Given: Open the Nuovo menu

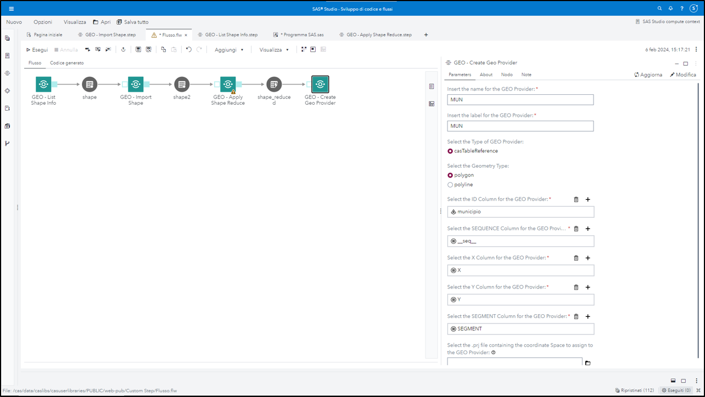Looking at the screenshot, I should [x=14, y=22].
